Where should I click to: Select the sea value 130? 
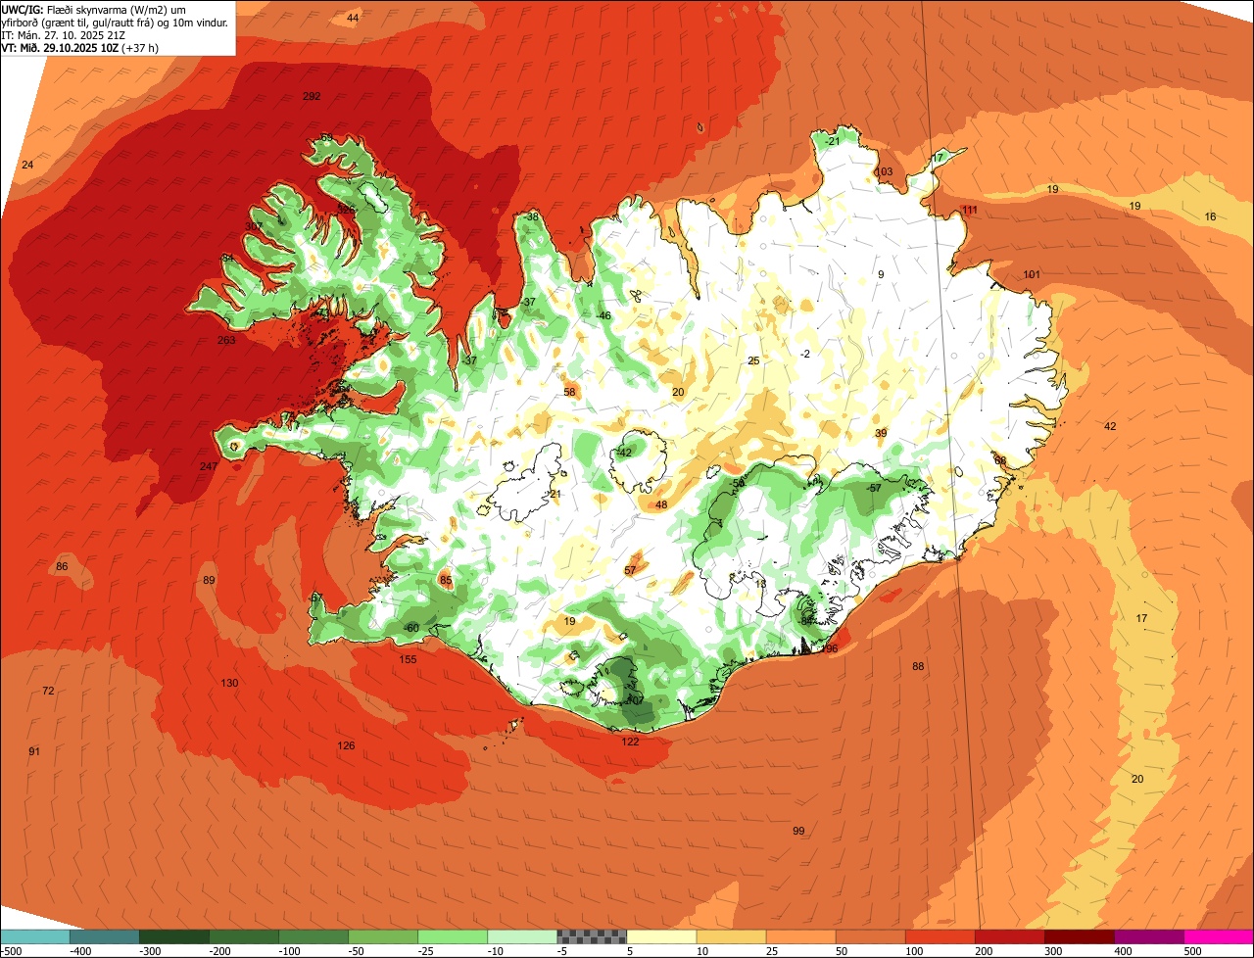pos(229,683)
